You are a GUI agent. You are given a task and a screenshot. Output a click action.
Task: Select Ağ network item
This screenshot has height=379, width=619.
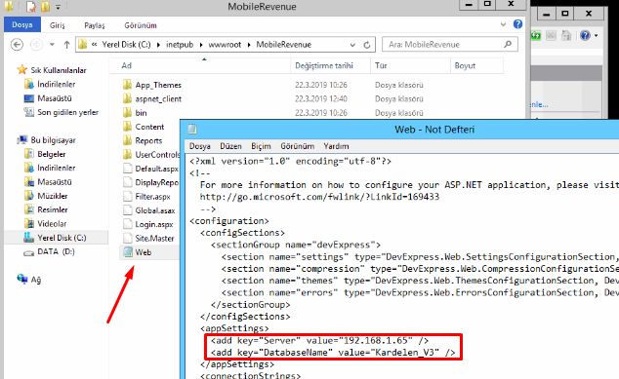pyautogui.click(x=35, y=280)
